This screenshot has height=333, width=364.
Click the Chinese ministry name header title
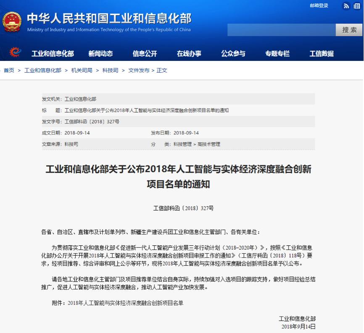109,18
